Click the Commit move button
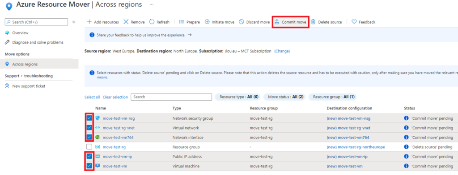The image size is (458, 175). pos(291,22)
